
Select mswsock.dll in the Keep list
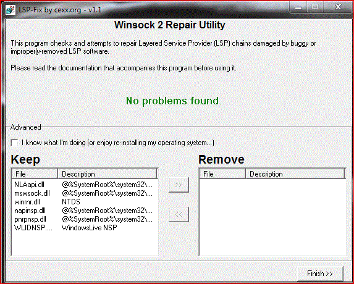coord(84,193)
